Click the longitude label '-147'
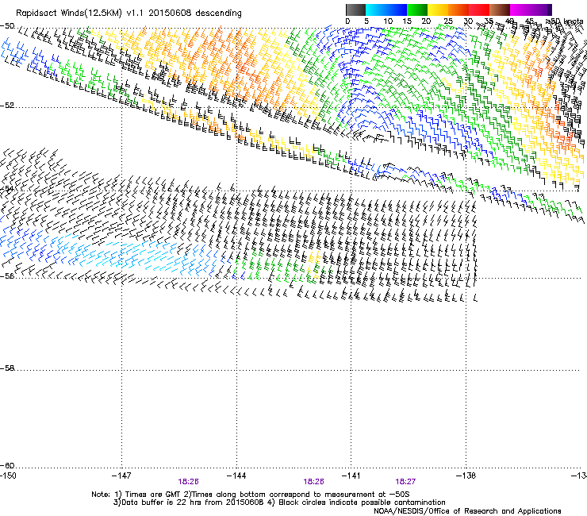587x516 pixels. click(x=121, y=476)
